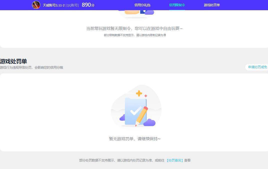The image size is (268, 169).
Task: Open the 【处罚查询】 link at the bottom
Action: tap(174, 161)
